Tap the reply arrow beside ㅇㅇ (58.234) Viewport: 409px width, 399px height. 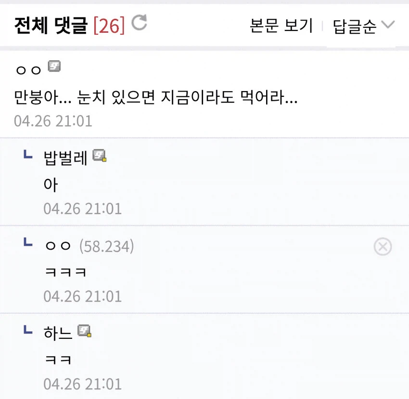27,244
